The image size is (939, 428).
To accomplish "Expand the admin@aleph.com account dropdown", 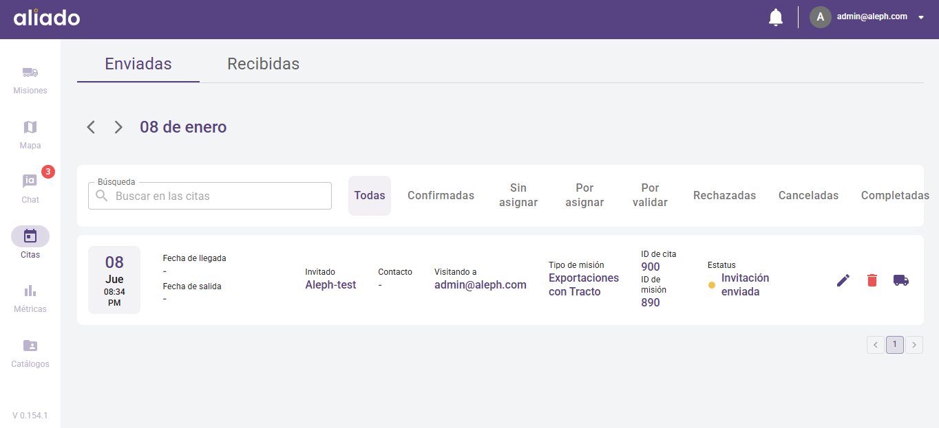I will (921, 17).
